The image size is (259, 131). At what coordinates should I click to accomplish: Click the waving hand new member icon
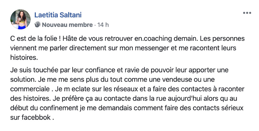click(x=38, y=25)
